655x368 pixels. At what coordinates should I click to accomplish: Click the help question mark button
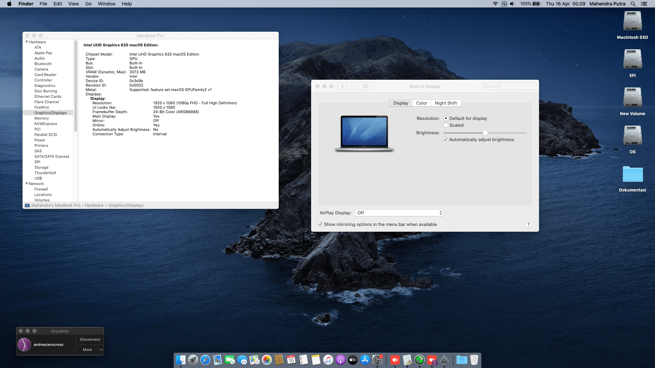coord(528,224)
